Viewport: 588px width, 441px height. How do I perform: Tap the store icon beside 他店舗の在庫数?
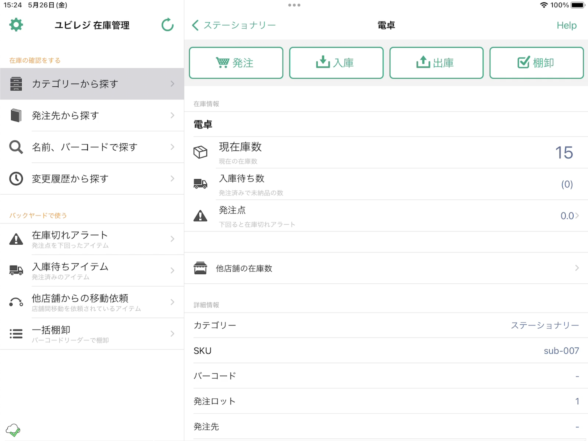(200, 268)
